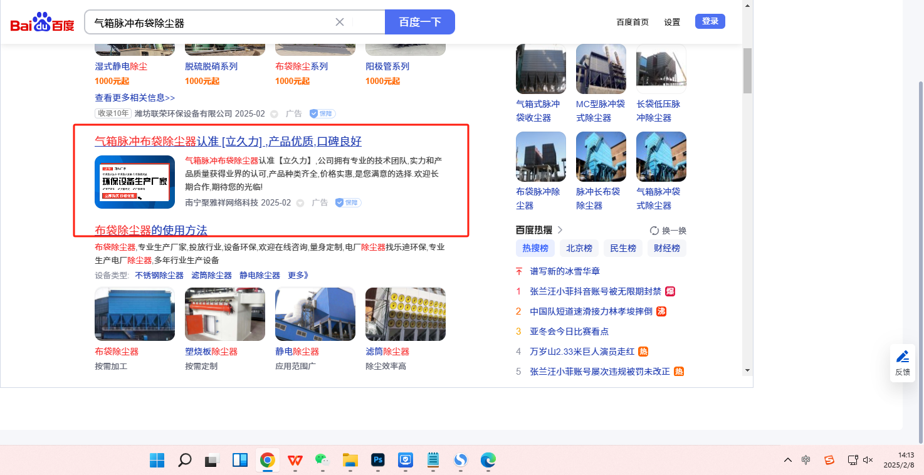Click the Baidu logo

pos(42,23)
